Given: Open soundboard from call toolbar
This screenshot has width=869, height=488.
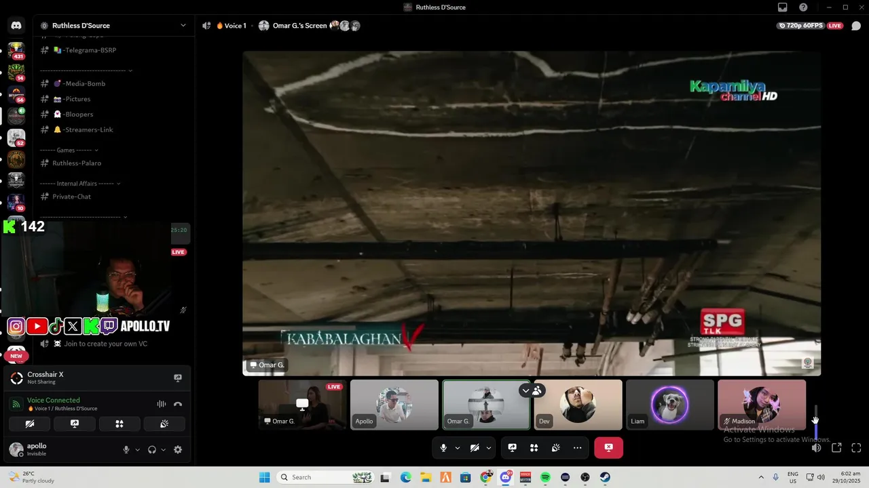Looking at the screenshot, I should point(555,448).
